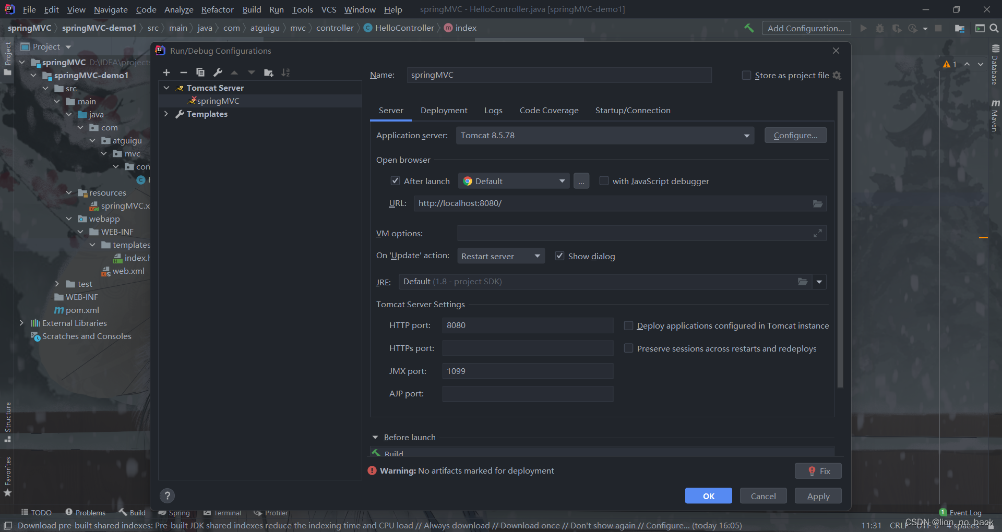Viewport: 1002px width, 532px height.
Task: Remove selected configuration with minus icon
Action: coord(183,72)
